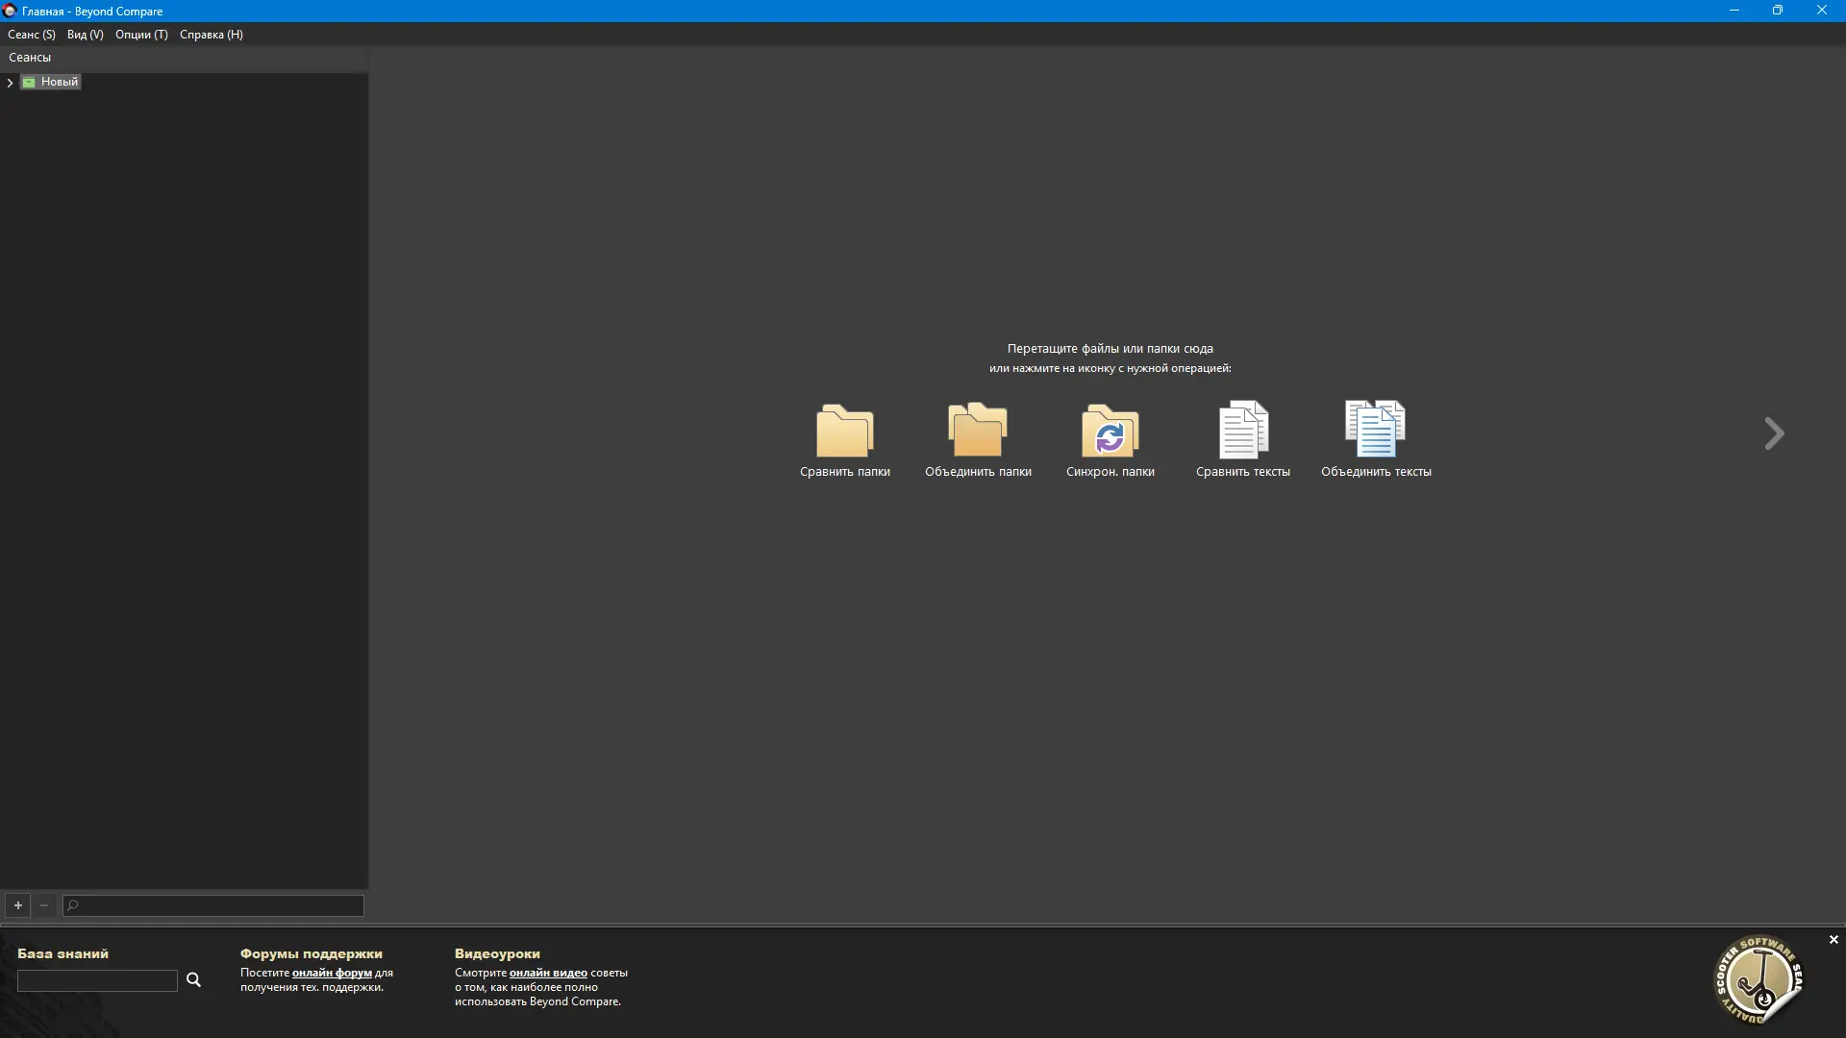Click the knowledge base search magnifier icon
The height and width of the screenshot is (1038, 1846).
click(194, 979)
